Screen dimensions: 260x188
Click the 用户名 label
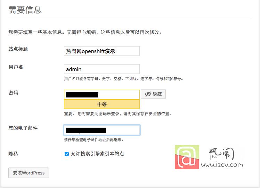[16, 67]
